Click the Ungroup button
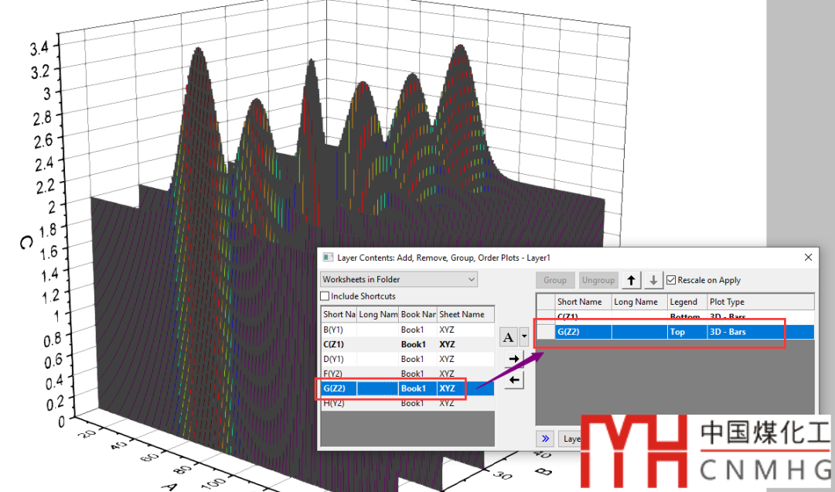This screenshot has width=835, height=492. 598,280
